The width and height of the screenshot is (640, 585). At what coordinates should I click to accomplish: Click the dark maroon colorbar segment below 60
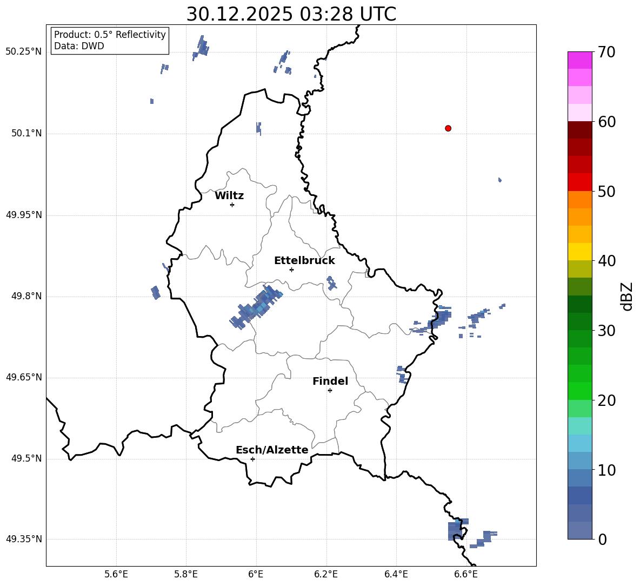(580, 130)
